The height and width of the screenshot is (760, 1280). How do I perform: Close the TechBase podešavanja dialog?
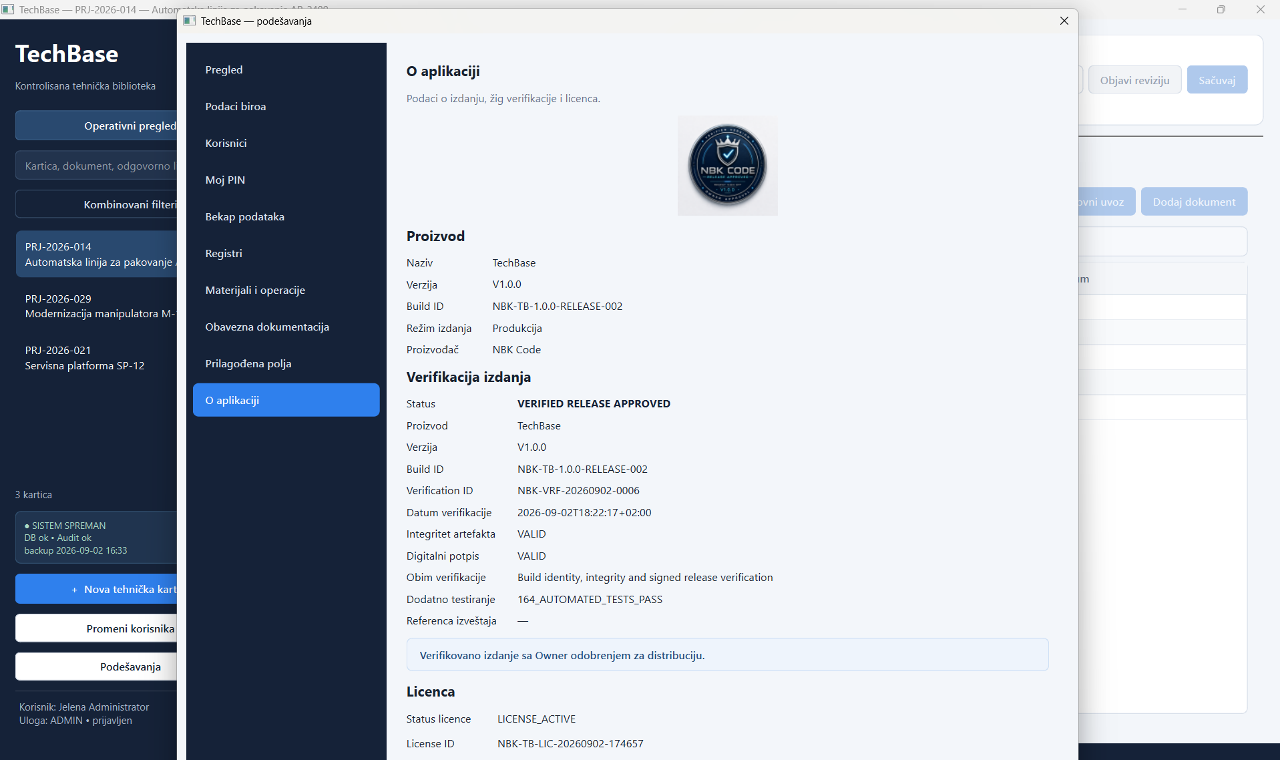coord(1064,21)
